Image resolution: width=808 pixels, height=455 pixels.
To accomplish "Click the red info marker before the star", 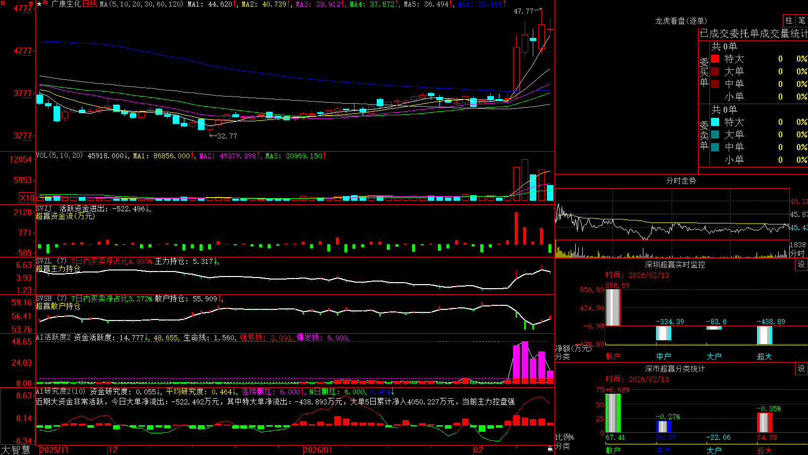I will 45,3.
